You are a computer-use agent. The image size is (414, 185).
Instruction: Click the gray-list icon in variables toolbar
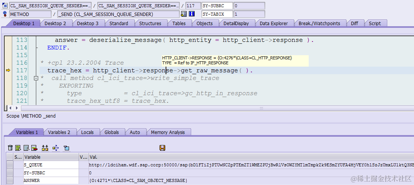coord(26,148)
